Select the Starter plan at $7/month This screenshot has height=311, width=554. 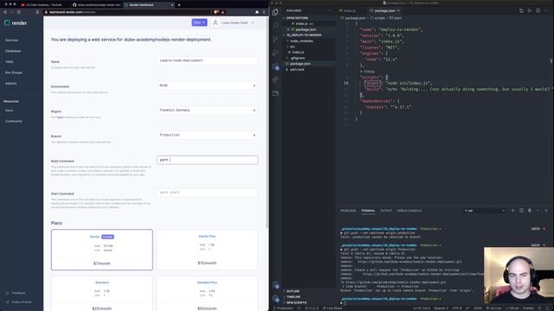[102, 250]
